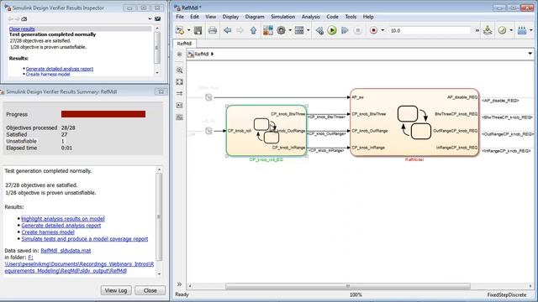538x302 pixels.
Task: Click the FixedStepDiscrete status bar text
Action: point(507,294)
